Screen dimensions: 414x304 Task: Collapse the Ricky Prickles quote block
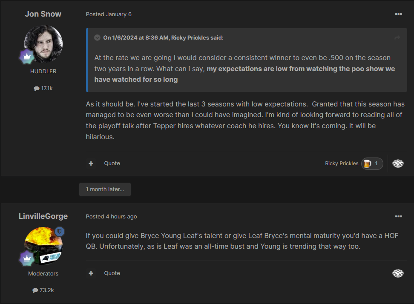pyautogui.click(x=97, y=38)
